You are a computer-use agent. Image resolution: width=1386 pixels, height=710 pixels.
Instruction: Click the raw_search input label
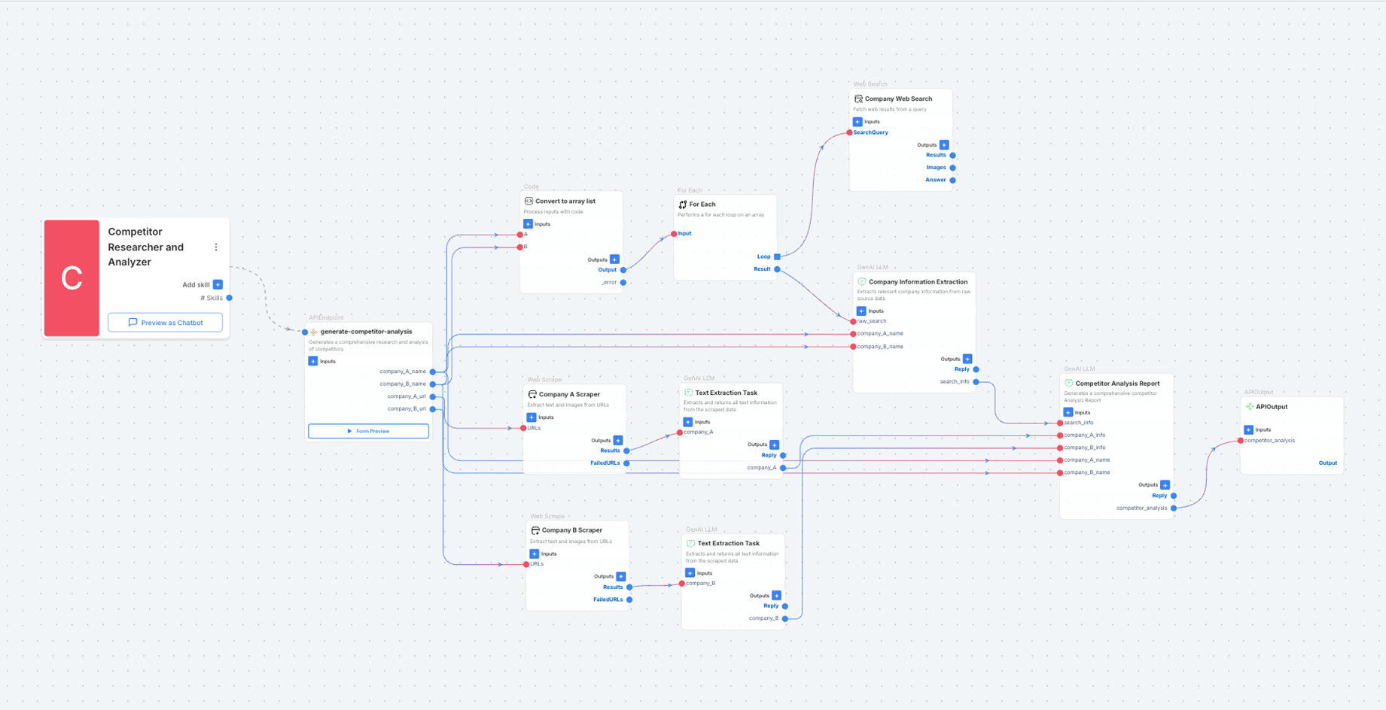pos(872,321)
